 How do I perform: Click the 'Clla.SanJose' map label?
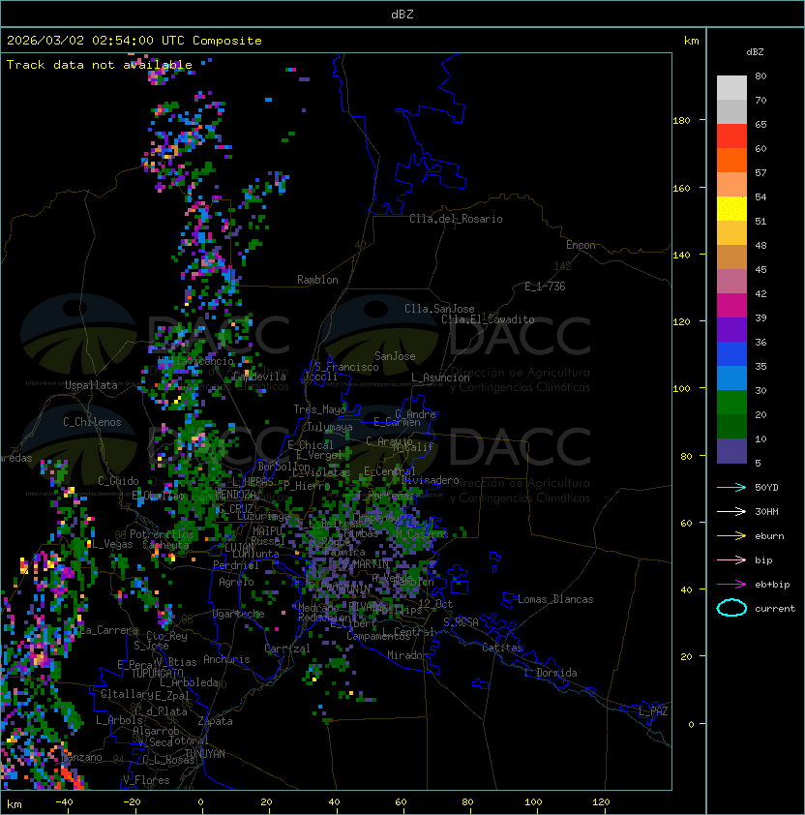pos(439,309)
